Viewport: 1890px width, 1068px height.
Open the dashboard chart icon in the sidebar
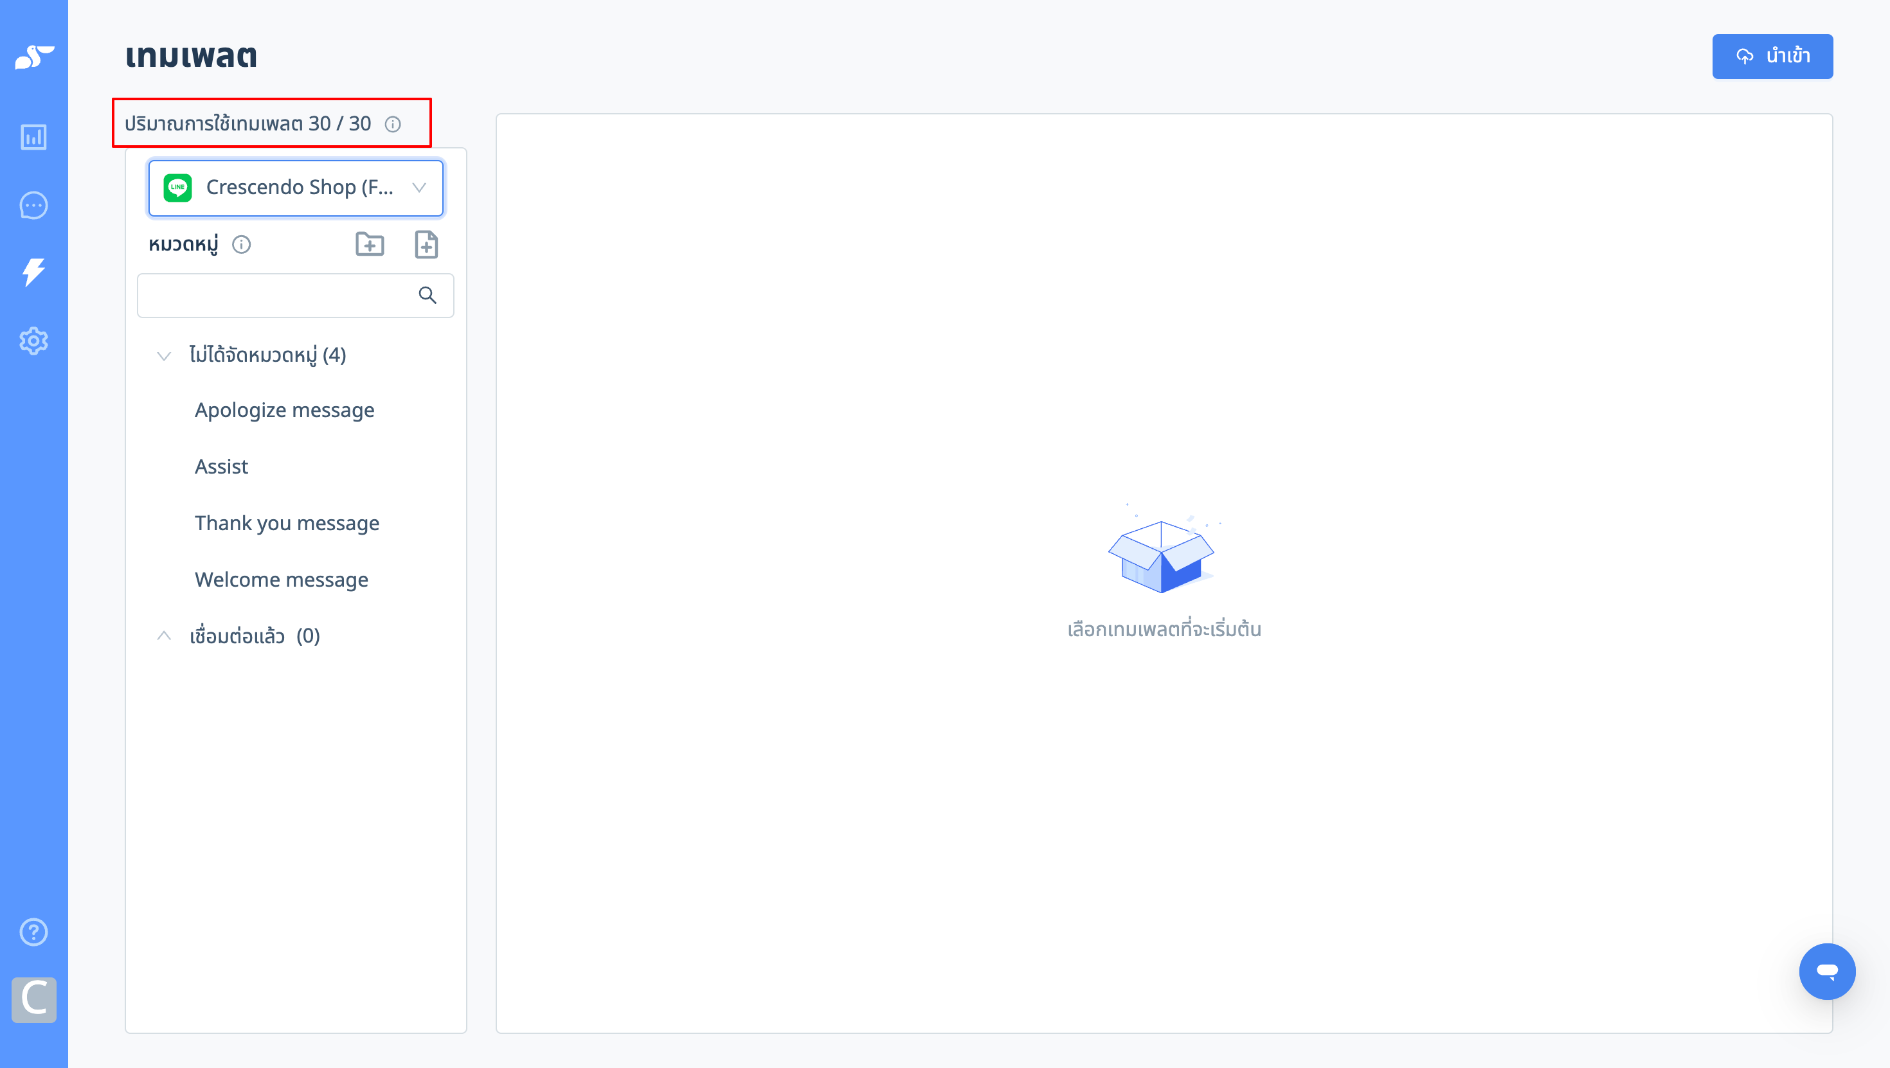[x=33, y=136]
